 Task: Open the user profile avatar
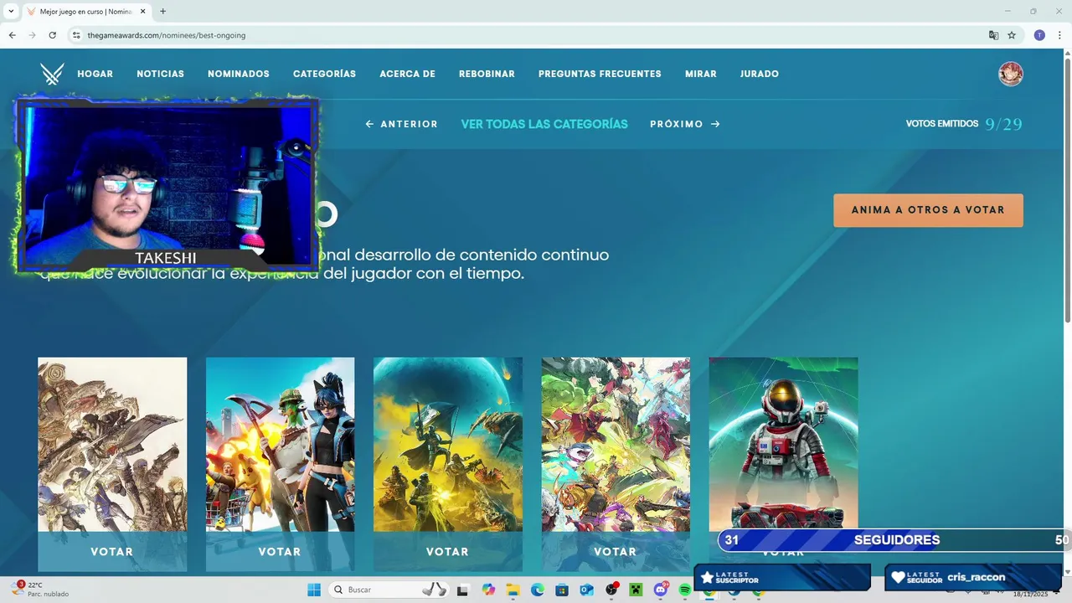(1011, 74)
